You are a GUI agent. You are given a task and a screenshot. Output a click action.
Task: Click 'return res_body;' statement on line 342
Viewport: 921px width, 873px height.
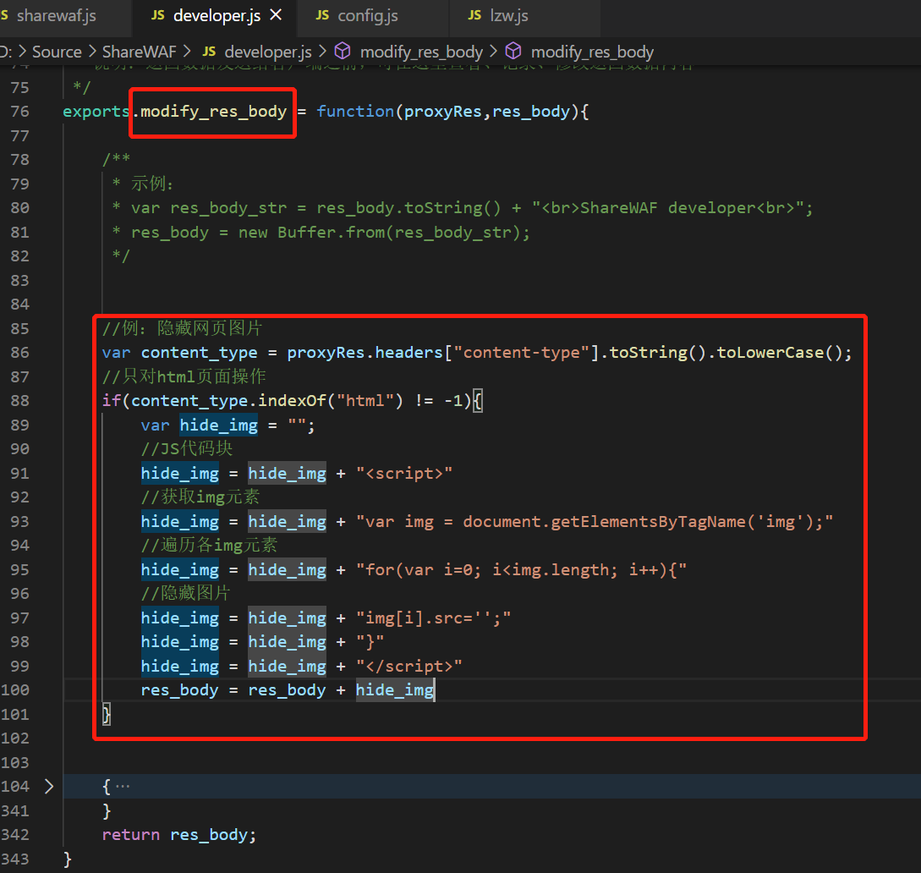click(x=179, y=834)
